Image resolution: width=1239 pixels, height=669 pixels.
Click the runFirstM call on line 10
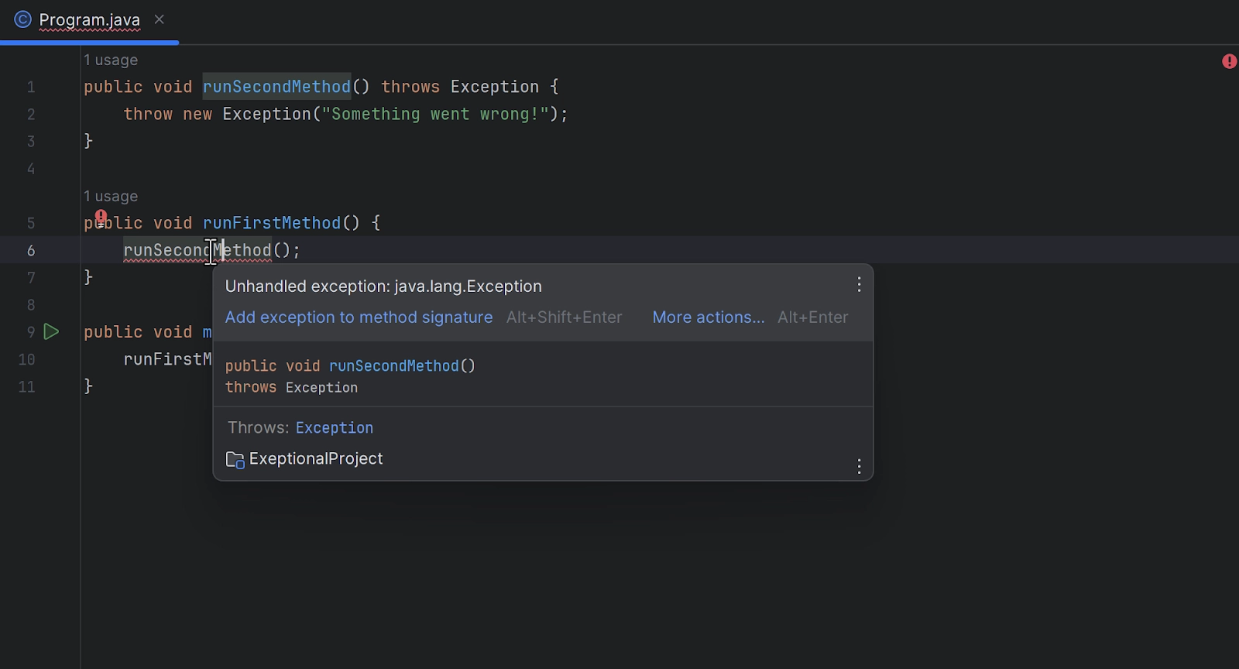click(x=167, y=359)
